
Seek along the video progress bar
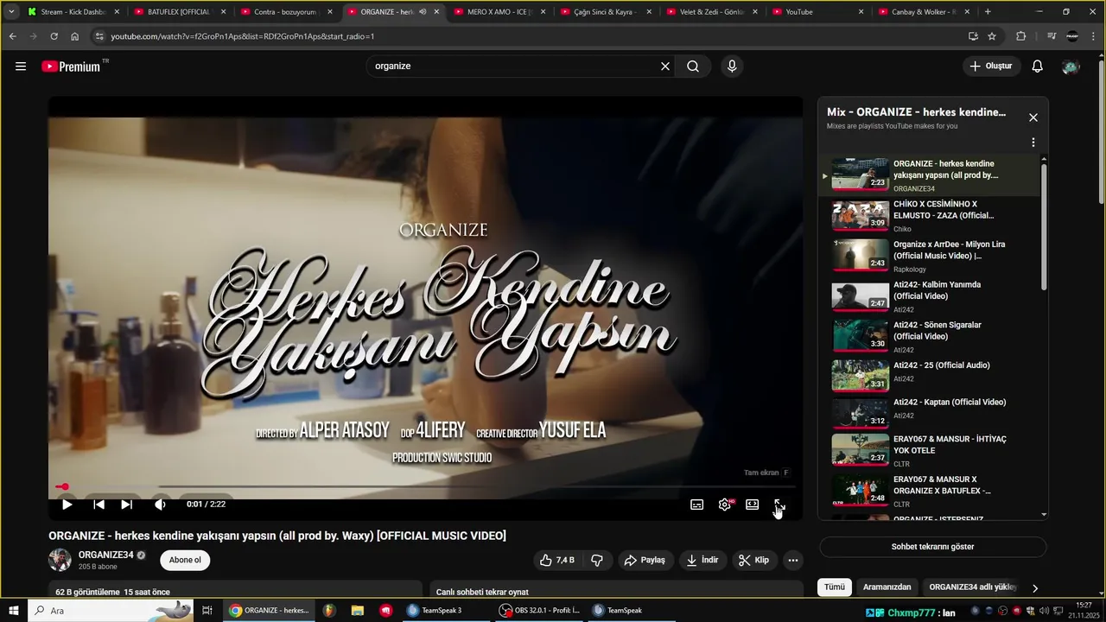pyautogui.click(x=425, y=487)
